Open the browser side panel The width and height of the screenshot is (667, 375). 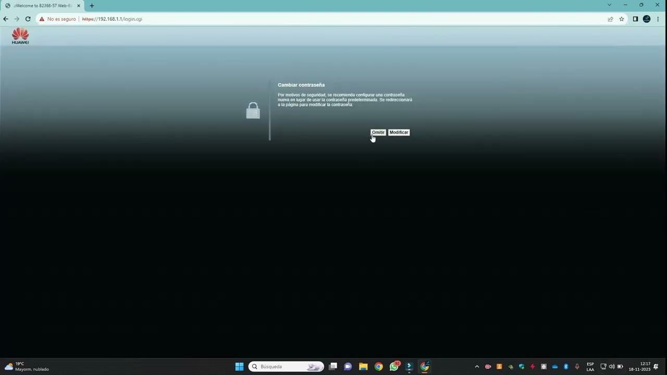coord(635,19)
